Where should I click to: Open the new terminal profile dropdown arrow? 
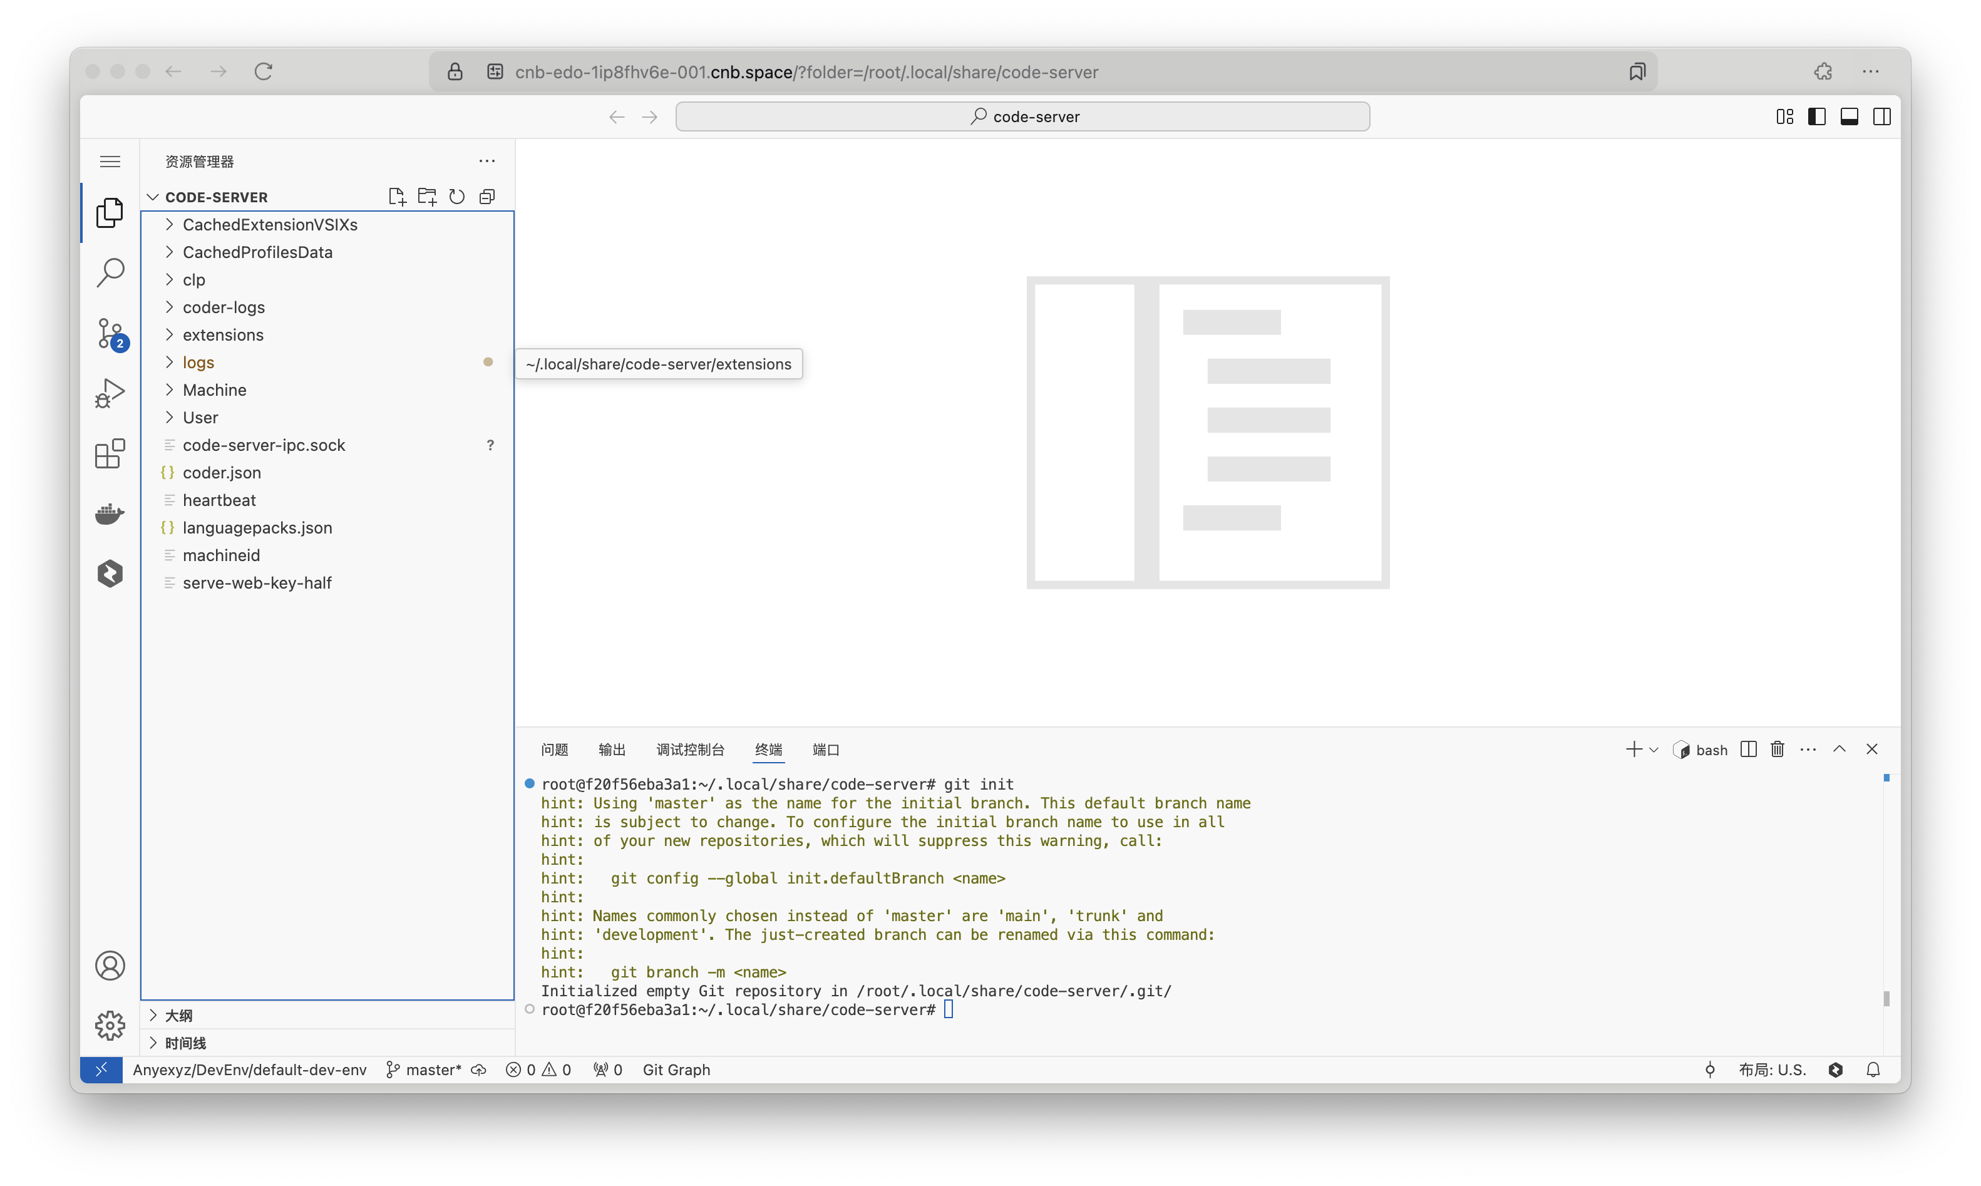click(1654, 750)
